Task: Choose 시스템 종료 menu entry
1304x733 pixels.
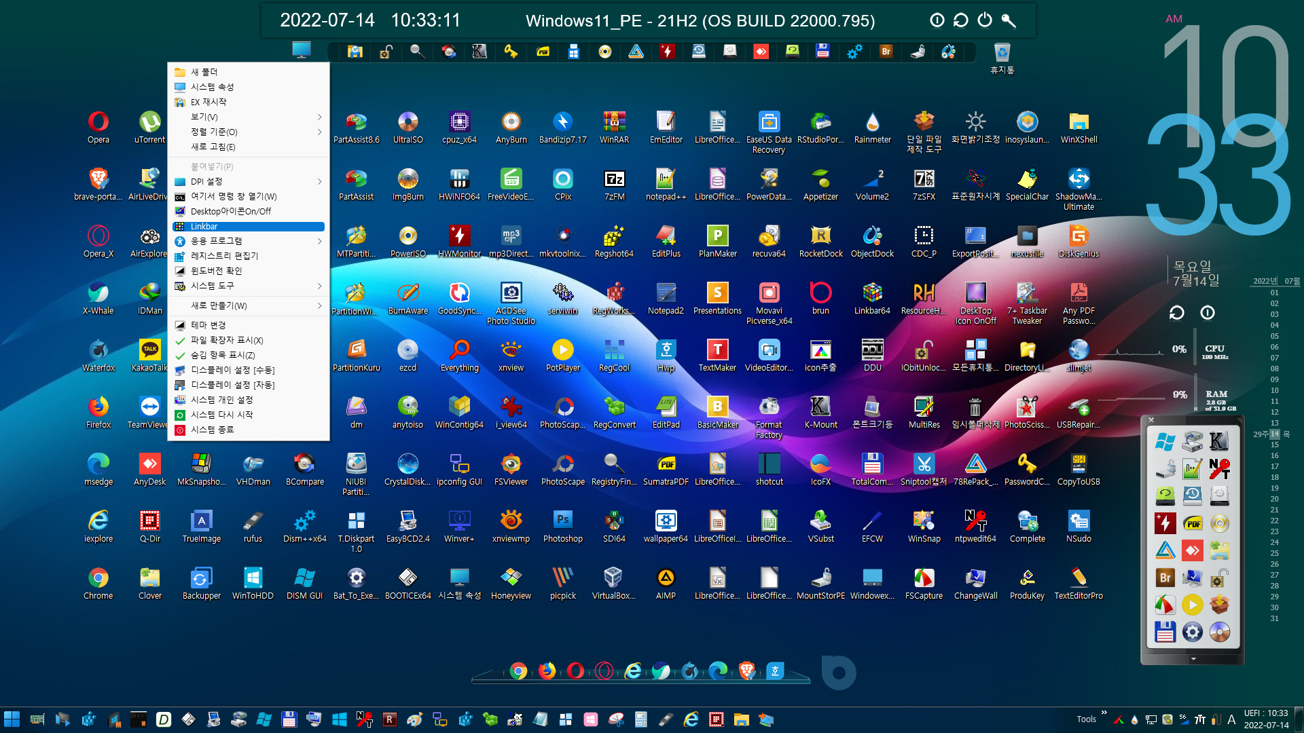Action: (249, 430)
